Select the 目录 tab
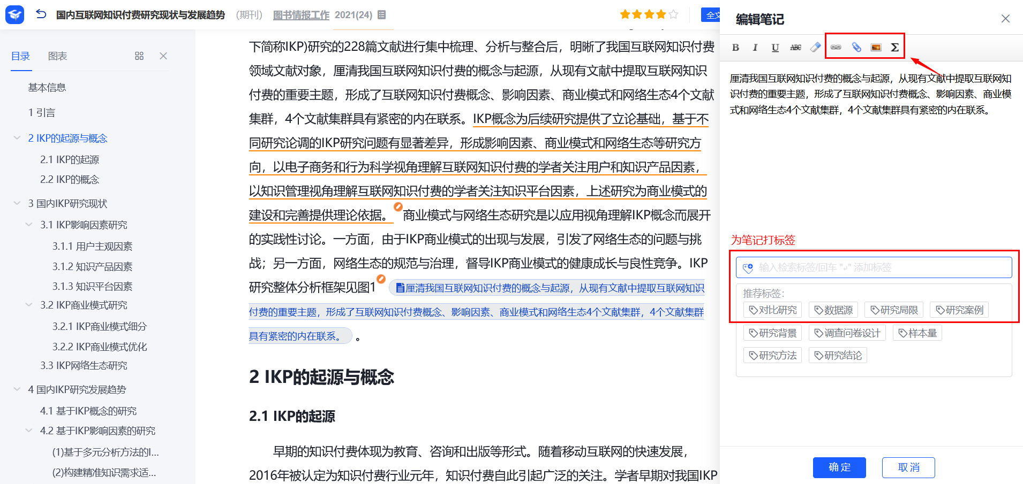1023x484 pixels. click(21, 56)
